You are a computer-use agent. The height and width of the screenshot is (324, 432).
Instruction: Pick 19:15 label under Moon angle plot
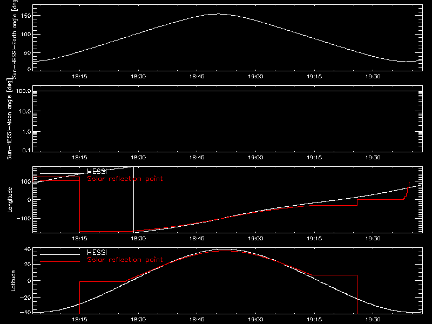(x=314, y=158)
